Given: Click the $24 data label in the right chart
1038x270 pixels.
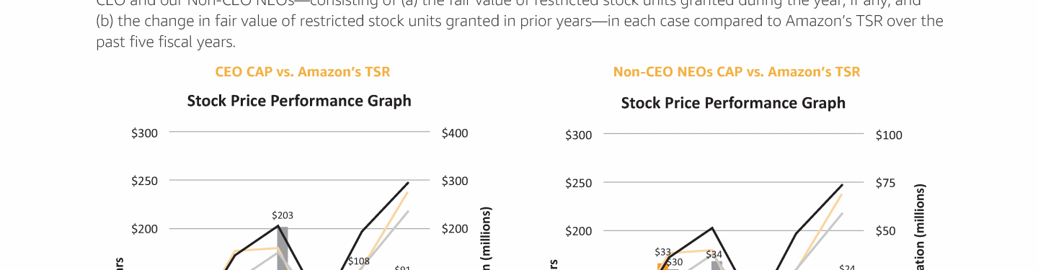Looking at the screenshot, I should point(847,268).
